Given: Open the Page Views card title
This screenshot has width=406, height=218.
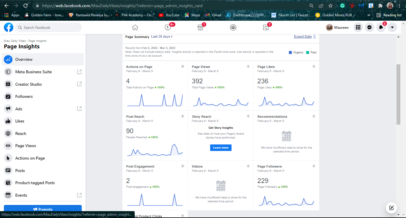Looking at the screenshot, I should pyautogui.click(x=201, y=67).
